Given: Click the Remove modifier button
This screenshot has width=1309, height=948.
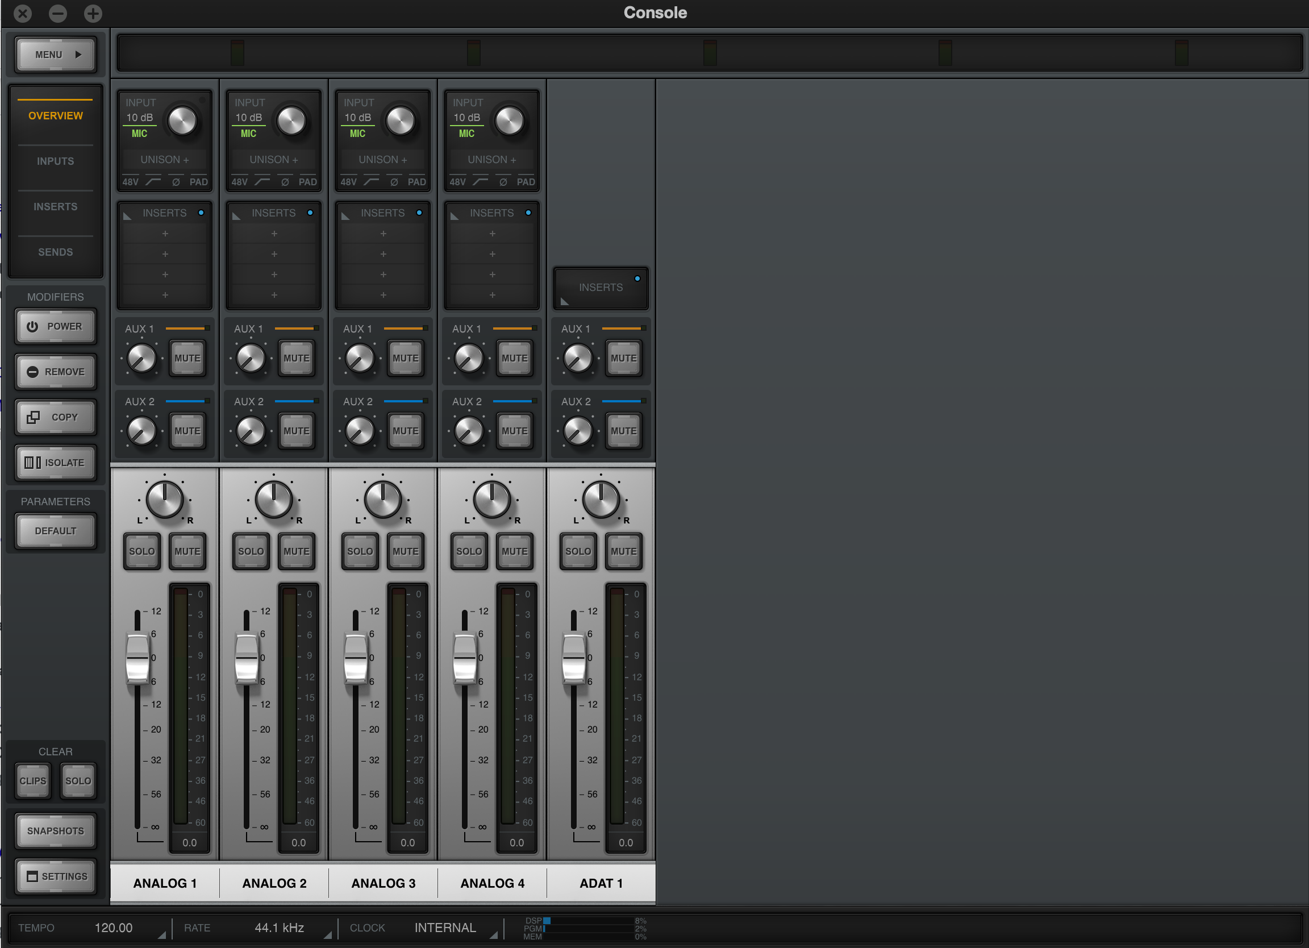Looking at the screenshot, I should [x=56, y=372].
